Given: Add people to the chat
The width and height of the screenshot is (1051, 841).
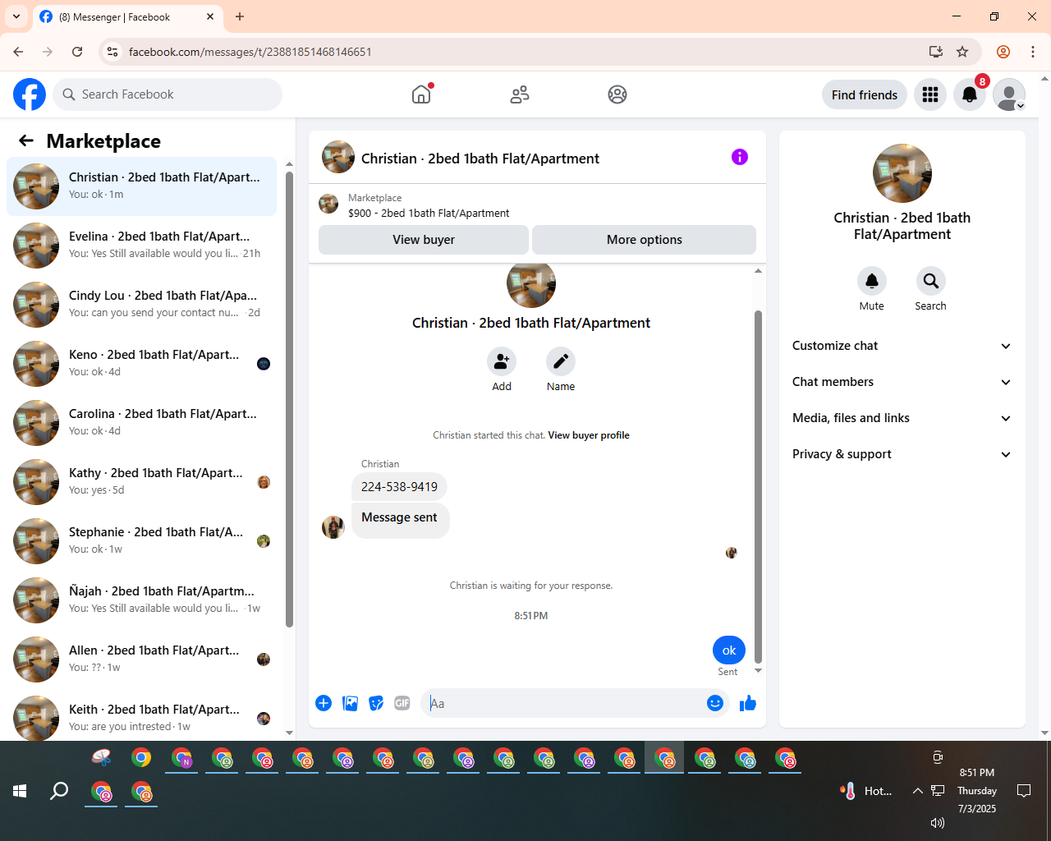Looking at the screenshot, I should coord(502,361).
